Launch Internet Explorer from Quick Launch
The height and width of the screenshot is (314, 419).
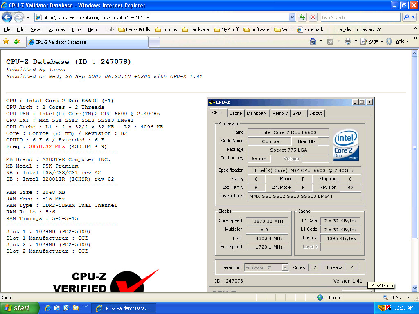point(48,308)
